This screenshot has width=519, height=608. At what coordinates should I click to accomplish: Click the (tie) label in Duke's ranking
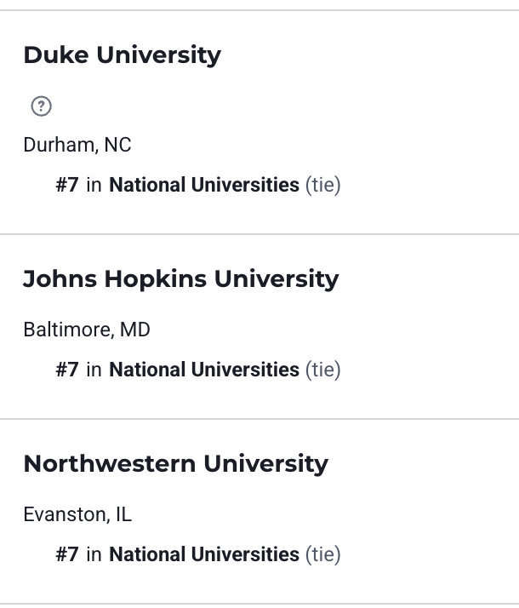click(x=323, y=185)
